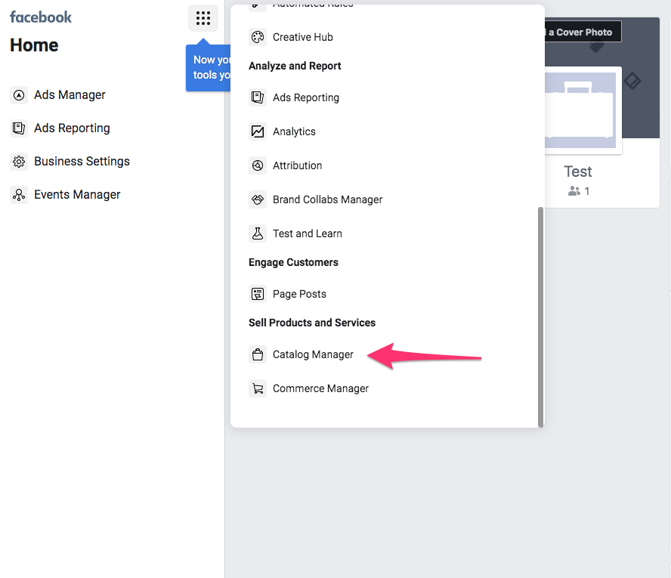Open Business Settings from the sidebar
Image resolution: width=671 pixels, height=578 pixels.
click(82, 162)
